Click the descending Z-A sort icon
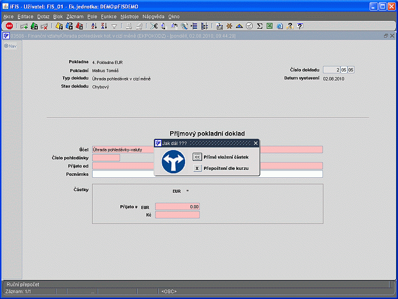This screenshot has width=398, height=299. pyautogui.click(x=103, y=26)
